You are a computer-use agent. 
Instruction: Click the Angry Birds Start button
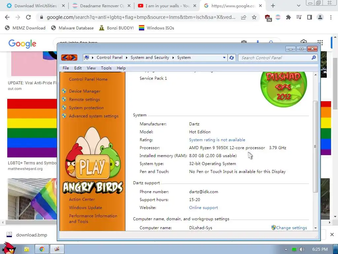8,248
